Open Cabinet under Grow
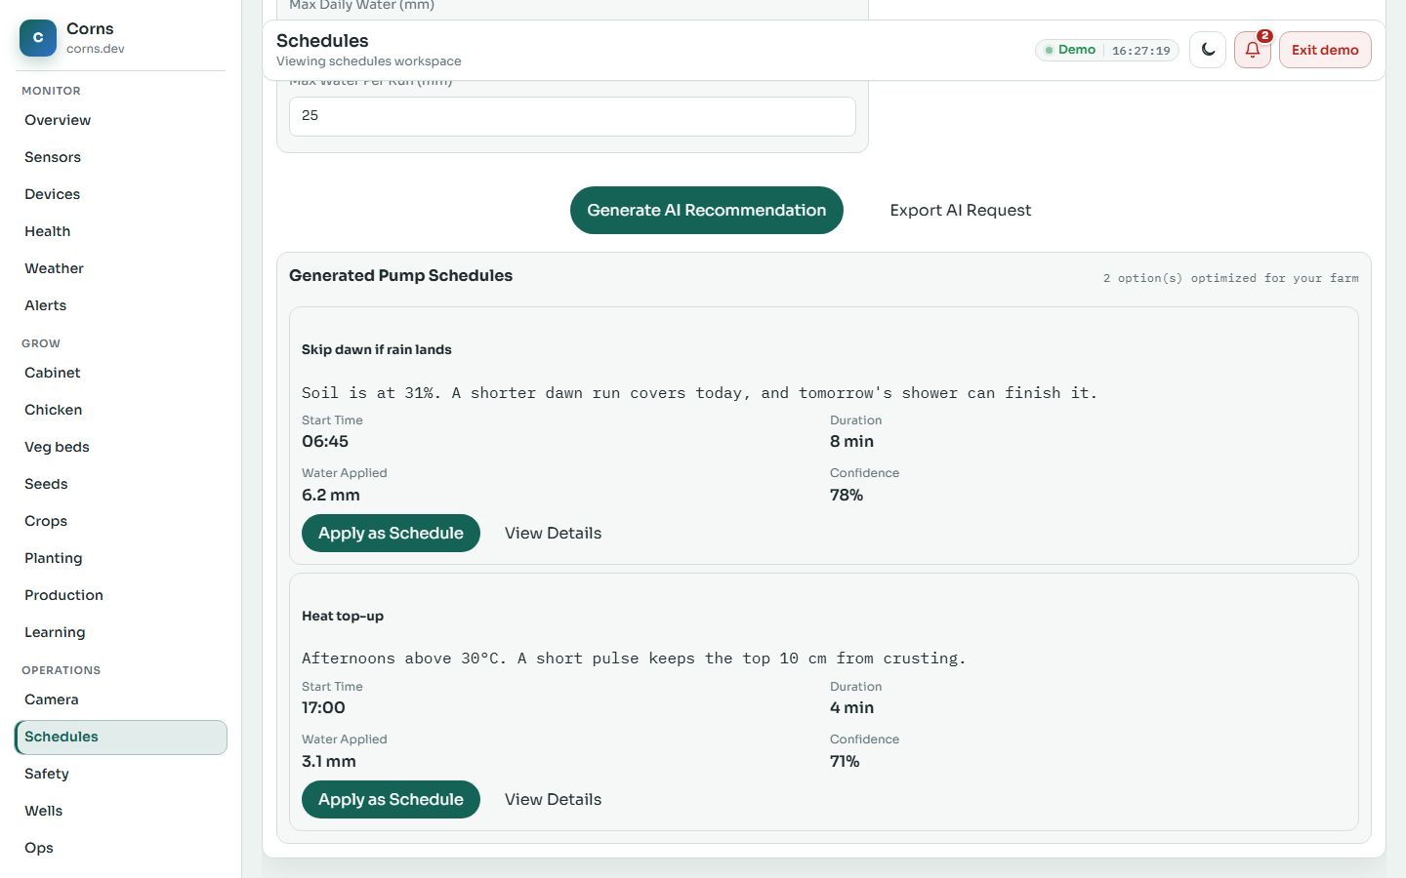This screenshot has height=878, width=1406. point(121,373)
